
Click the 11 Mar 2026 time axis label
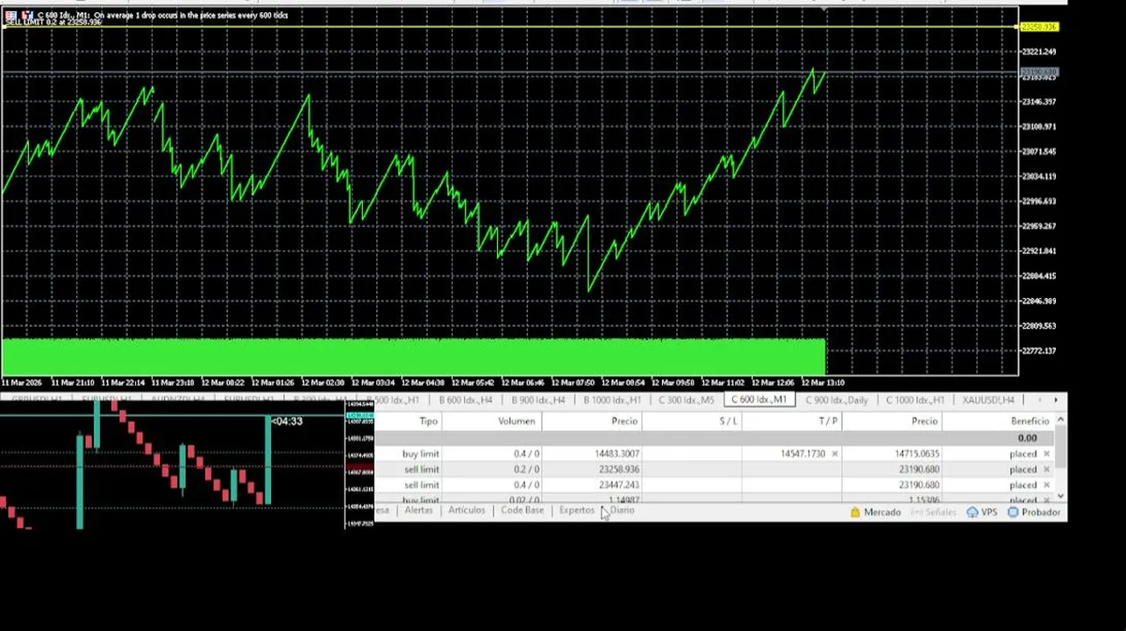[22, 383]
